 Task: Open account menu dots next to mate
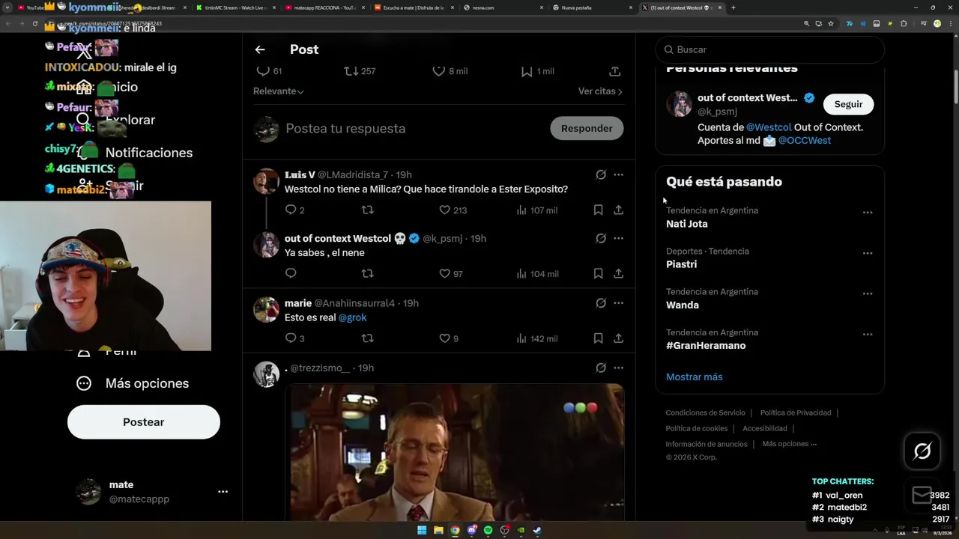(223, 492)
